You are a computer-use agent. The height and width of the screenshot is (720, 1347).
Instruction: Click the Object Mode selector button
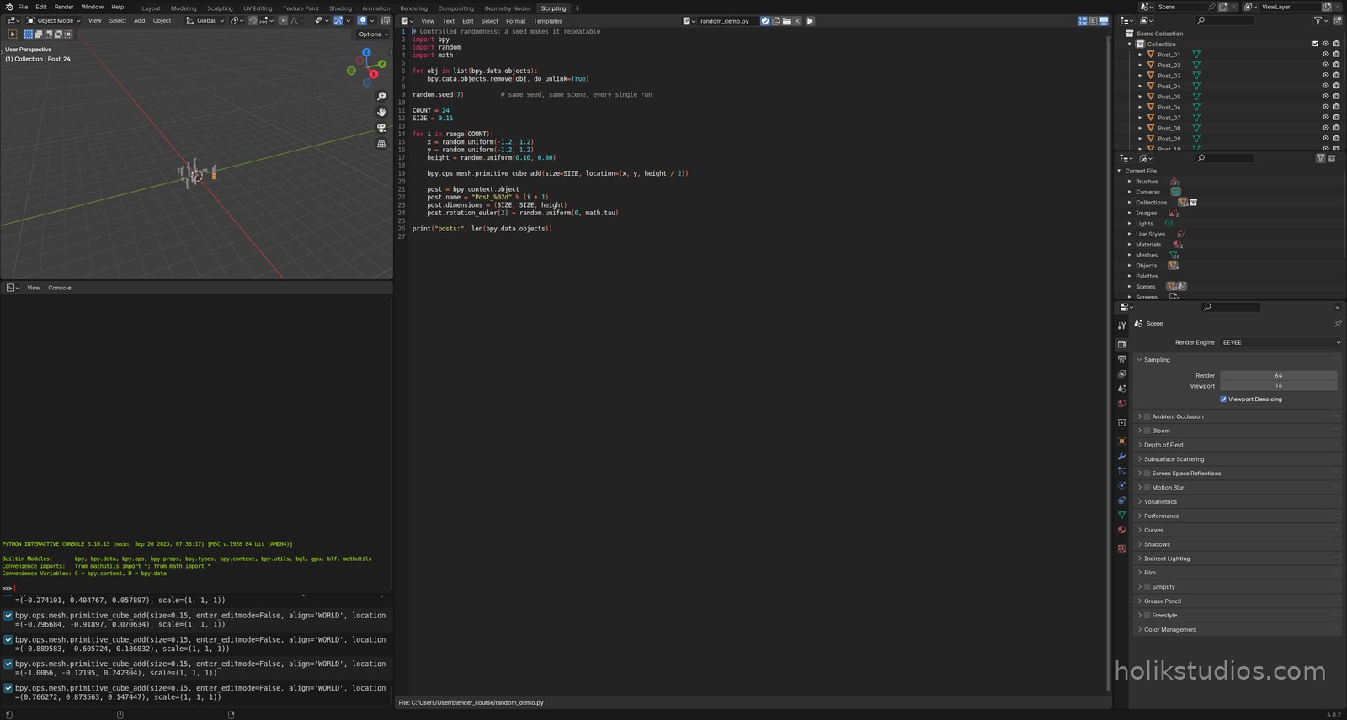click(x=53, y=21)
